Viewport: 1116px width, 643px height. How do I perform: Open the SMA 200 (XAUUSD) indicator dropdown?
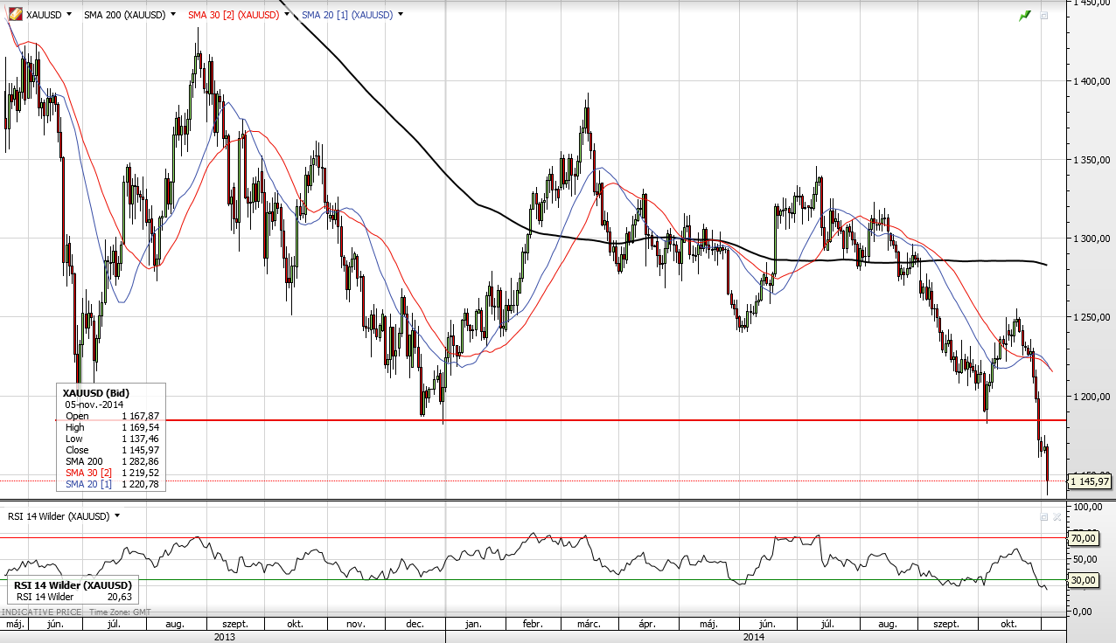(172, 15)
